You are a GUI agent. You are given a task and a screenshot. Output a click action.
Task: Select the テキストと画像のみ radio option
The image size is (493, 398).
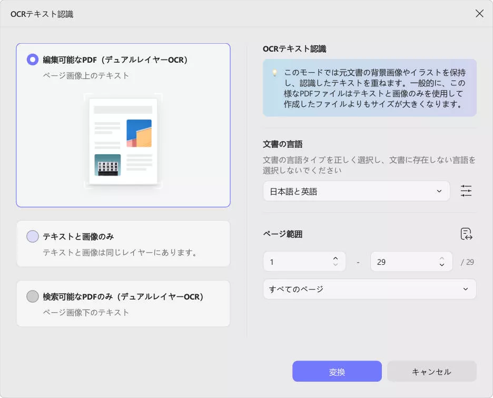point(33,236)
